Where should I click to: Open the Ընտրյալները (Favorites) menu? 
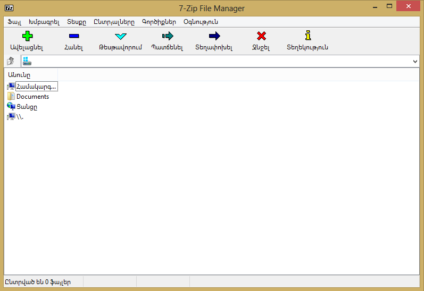pos(114,22)
